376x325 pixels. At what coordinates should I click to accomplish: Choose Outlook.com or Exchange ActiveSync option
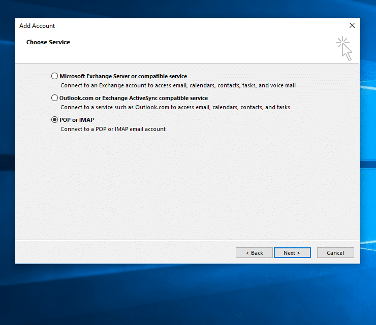point(55,98)
